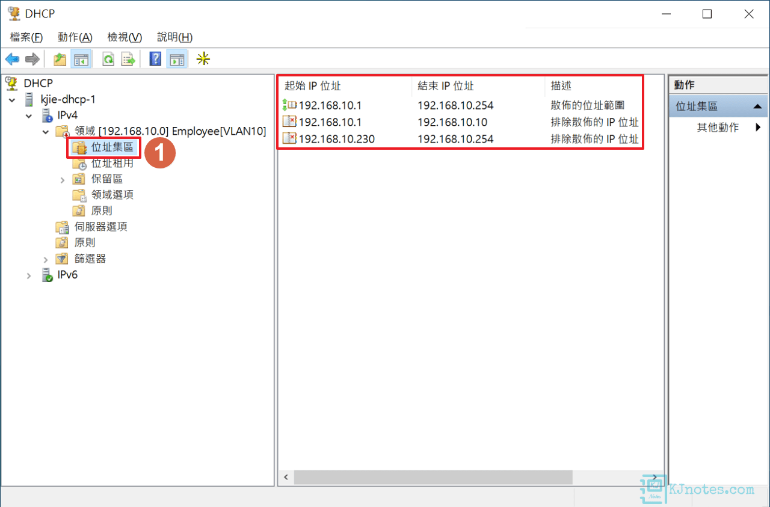
Task: Click the IPv4 node icon
Action: (x=47, y=115)
